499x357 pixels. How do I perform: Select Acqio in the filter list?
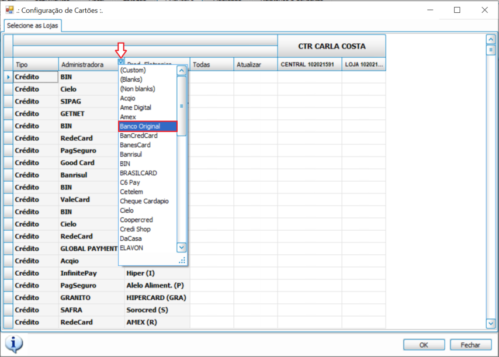(x=148, y=98)
